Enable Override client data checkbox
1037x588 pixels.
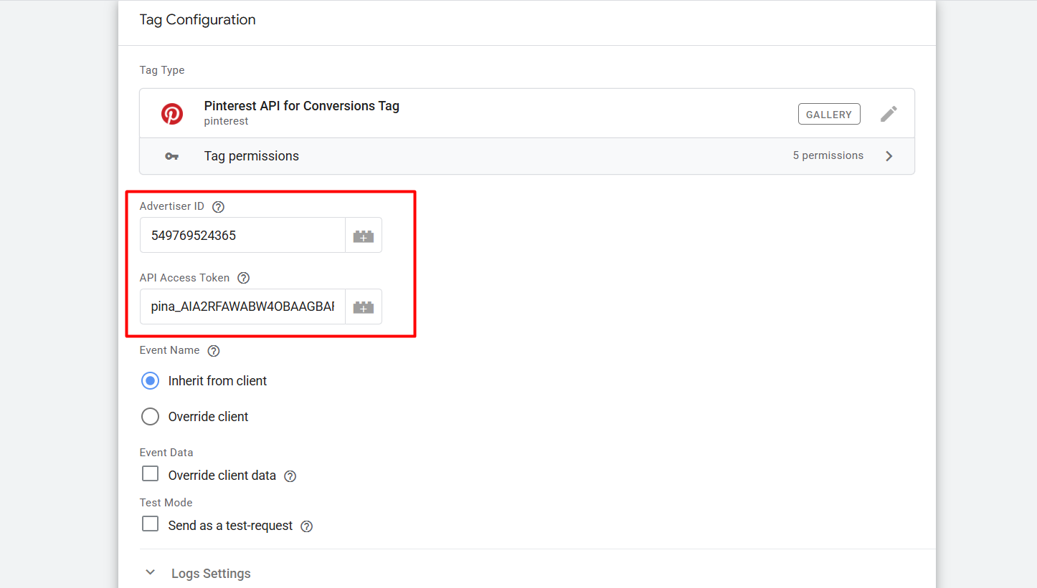point(150,474)
